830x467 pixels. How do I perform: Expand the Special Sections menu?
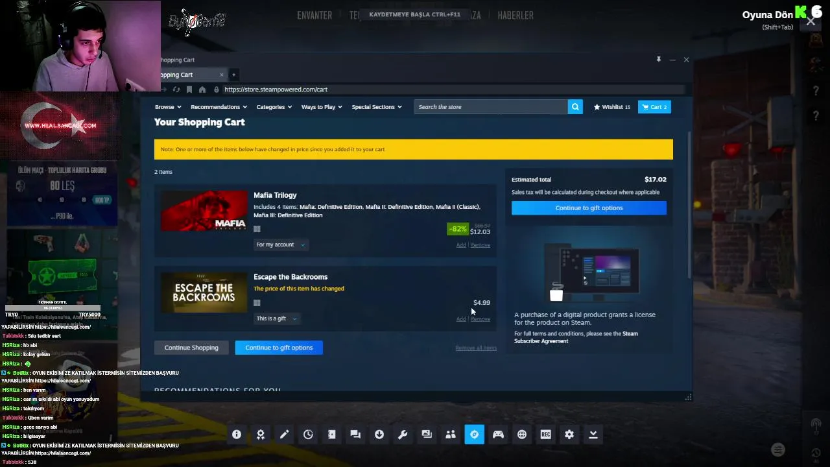(x=377, y=107)
